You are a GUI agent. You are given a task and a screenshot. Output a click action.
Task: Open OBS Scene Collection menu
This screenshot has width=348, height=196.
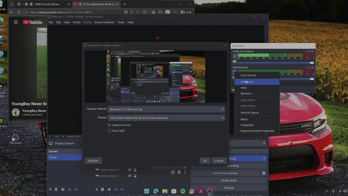(x=104, y=22)
